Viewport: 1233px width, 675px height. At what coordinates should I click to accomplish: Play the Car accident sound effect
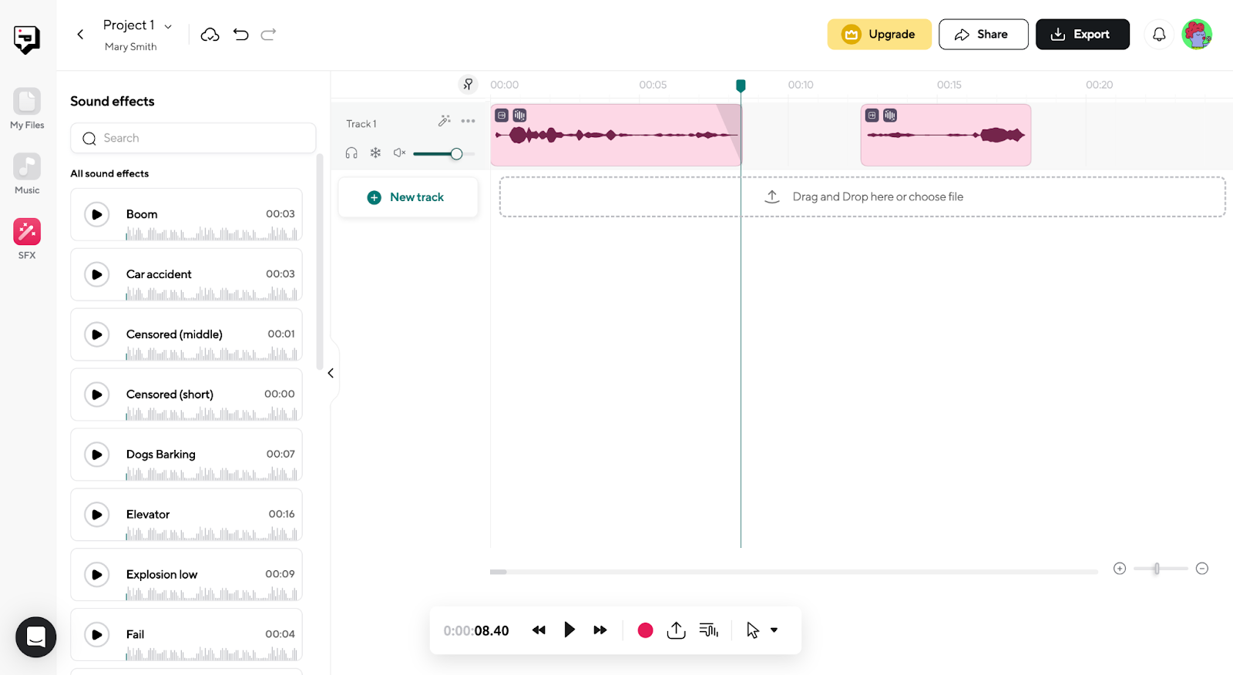point(96,274)
